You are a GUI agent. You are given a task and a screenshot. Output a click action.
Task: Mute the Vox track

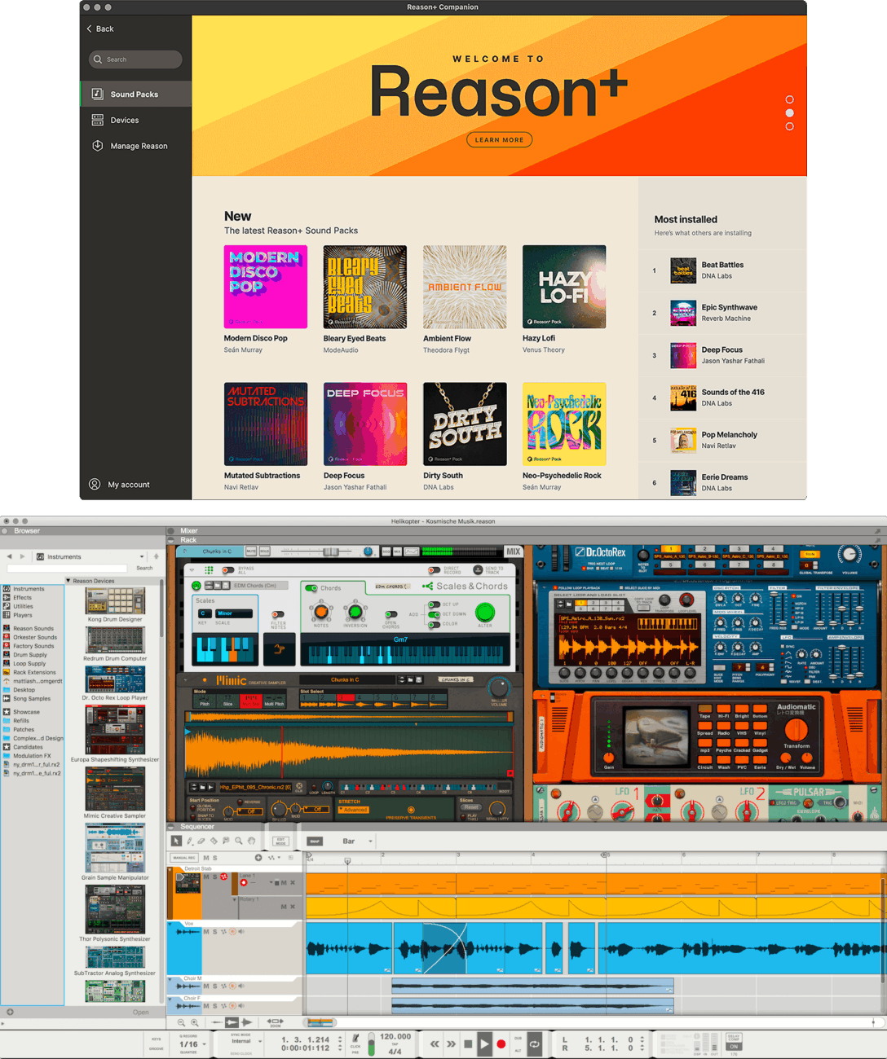pyautogui.click(x=206, y=931)
